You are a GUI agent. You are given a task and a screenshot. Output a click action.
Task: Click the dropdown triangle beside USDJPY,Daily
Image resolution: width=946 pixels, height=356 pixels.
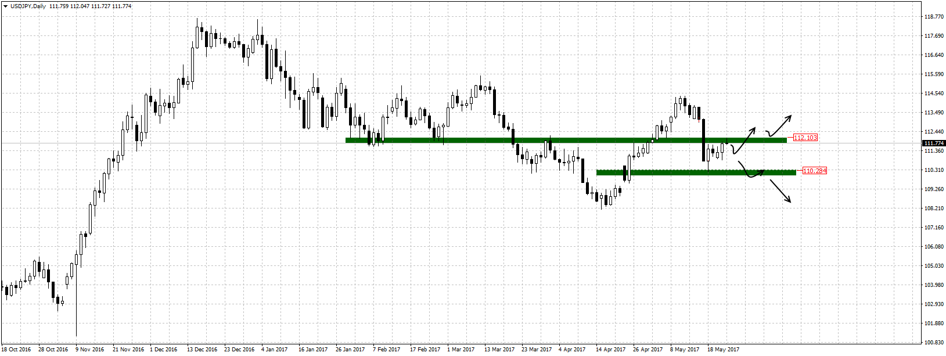pos(5,6)
